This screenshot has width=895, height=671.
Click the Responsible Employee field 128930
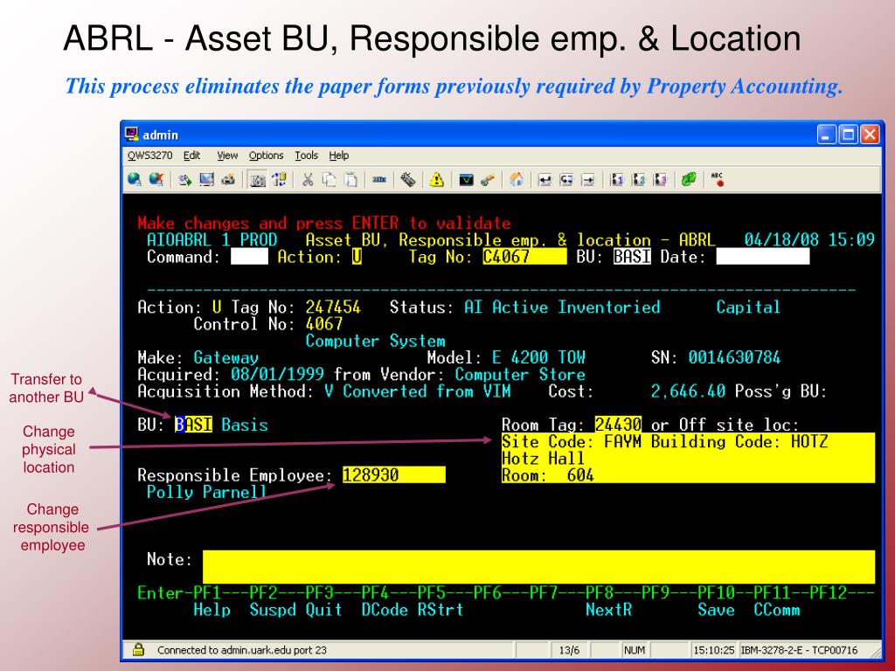point(394,474)
